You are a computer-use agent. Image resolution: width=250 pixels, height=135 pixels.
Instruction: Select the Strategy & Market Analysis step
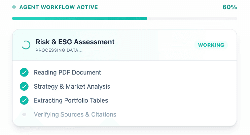pyautogui.click(x=72, y=86)
